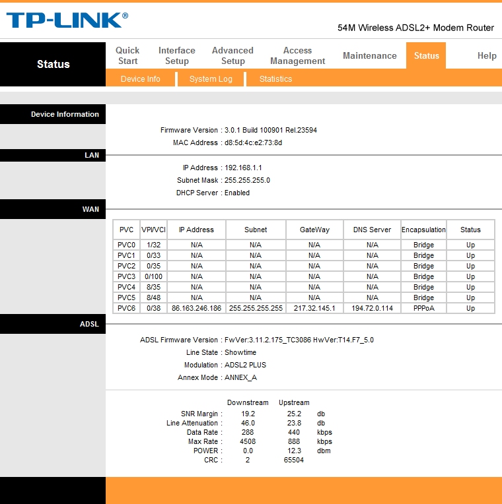Select MAC address d8:5d:4c:e2:73:8d
Image resolution: width=502 pixels, height=504 pixels.
[x=253, y=142]
